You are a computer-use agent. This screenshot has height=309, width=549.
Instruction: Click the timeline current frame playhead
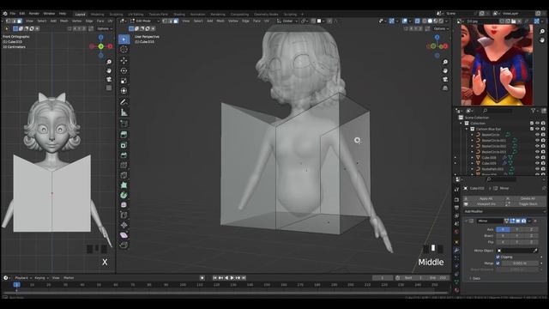pyautogui.click(x=17, y=285)
